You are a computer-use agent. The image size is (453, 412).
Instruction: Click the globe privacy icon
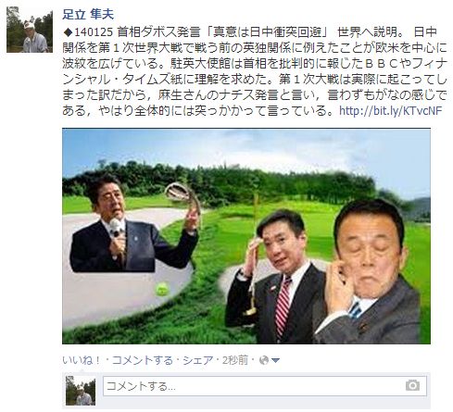[x=264, y=360]
